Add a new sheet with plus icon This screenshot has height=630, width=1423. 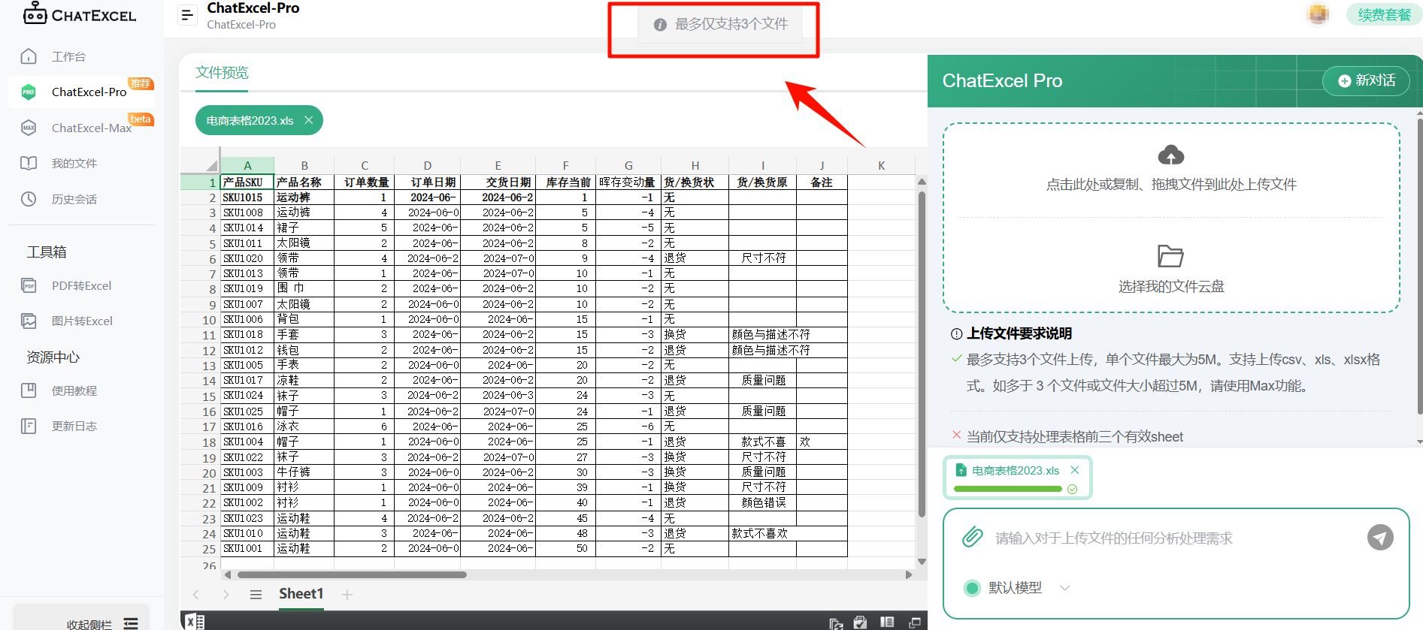point(347,595)
